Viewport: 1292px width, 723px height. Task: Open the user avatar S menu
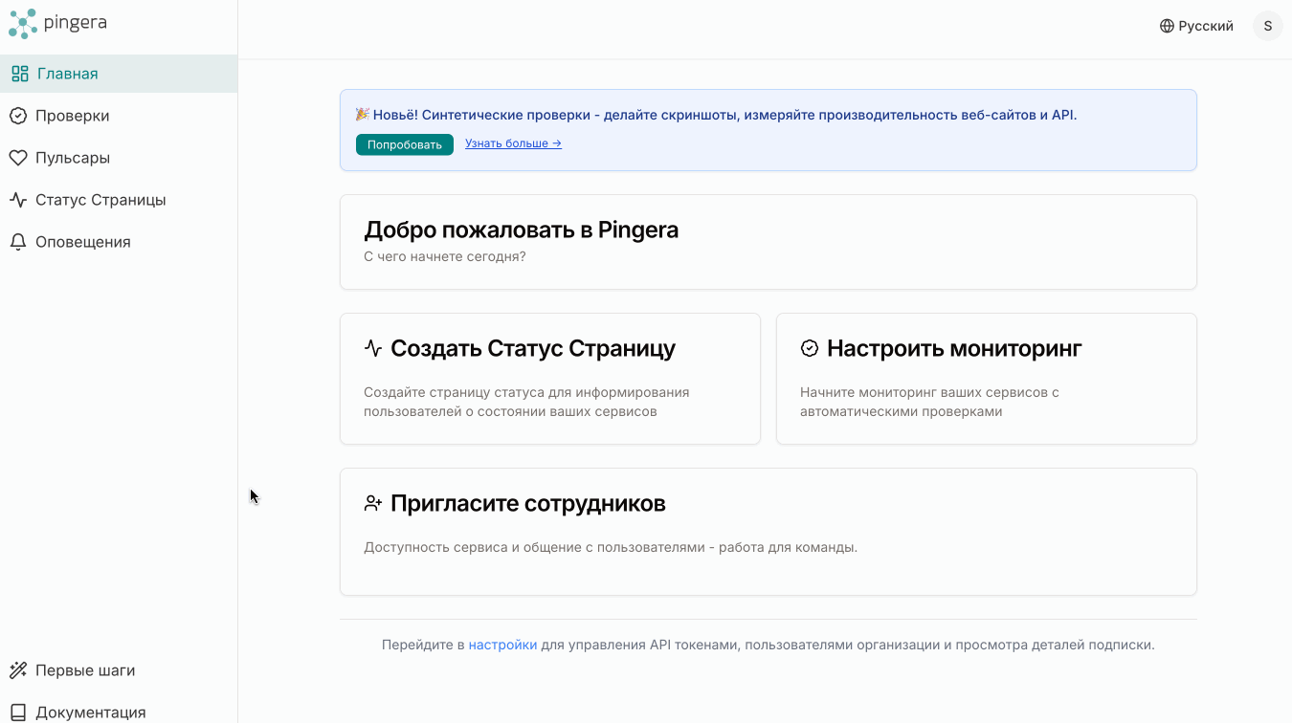coord(1268,26)
